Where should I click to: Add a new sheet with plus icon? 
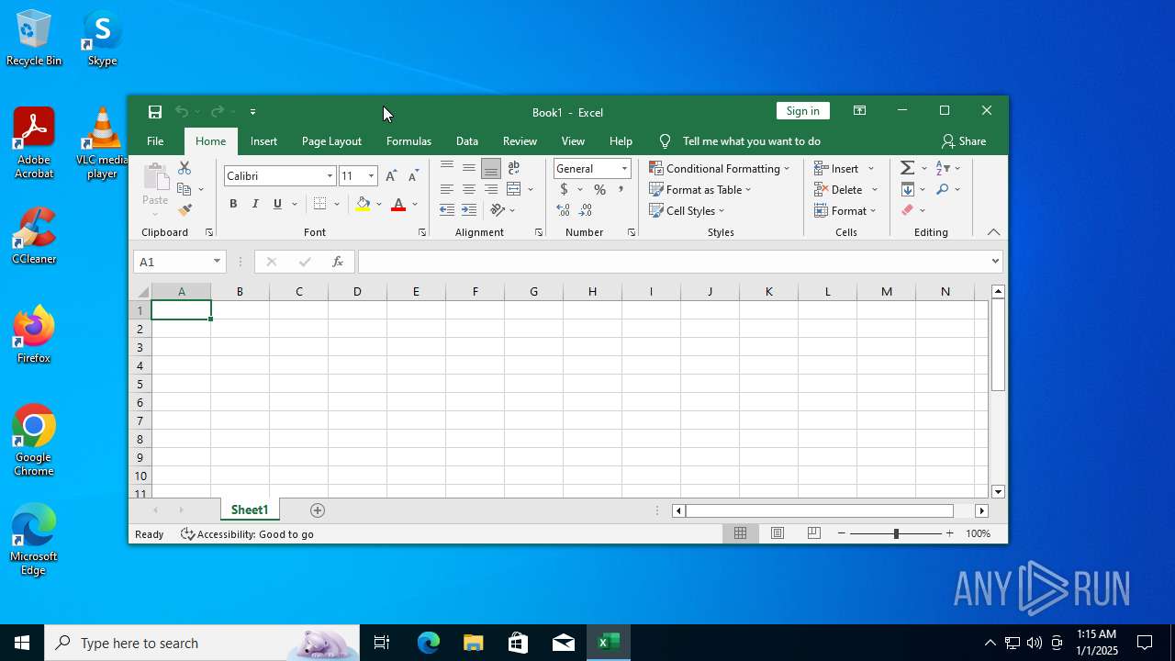tap(318, 510)
